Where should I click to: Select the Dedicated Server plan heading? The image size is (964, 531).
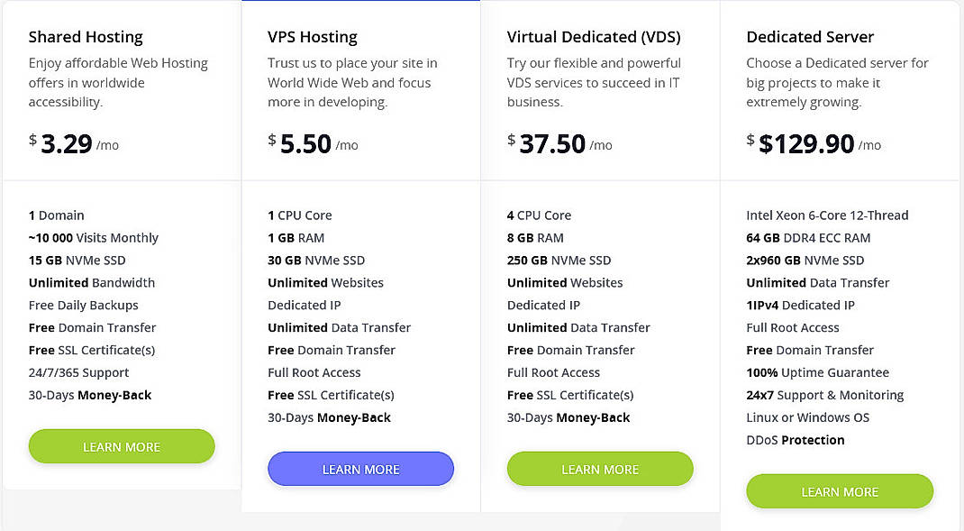809,37
